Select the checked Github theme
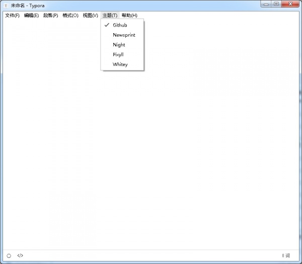302x264 pixels. coord(120,25)
